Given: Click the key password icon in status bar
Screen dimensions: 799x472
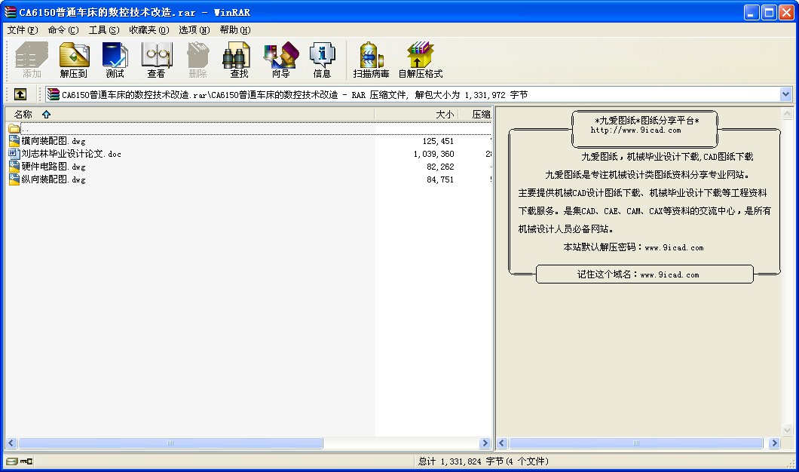Looking at the screenshot, I should click(26, 461).
